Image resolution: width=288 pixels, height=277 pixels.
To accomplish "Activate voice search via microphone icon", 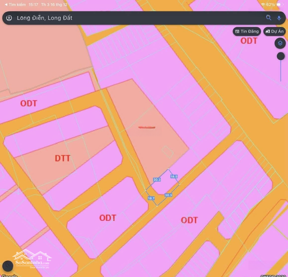I will 279,18.
